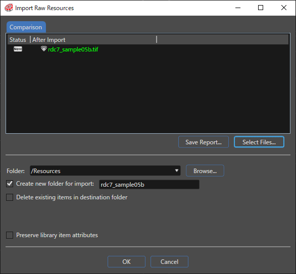This screenshot has width=296, height=274.
Task: Click the red app icon in title bar
Action: [x=9, y=8]
